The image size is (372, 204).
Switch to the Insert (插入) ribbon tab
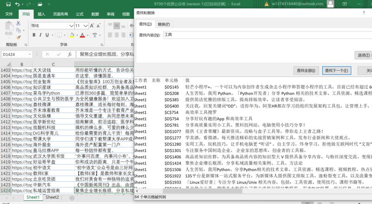point(41,14)
